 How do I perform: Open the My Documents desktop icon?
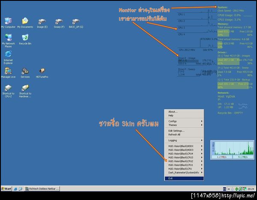[x=25, y=23]
